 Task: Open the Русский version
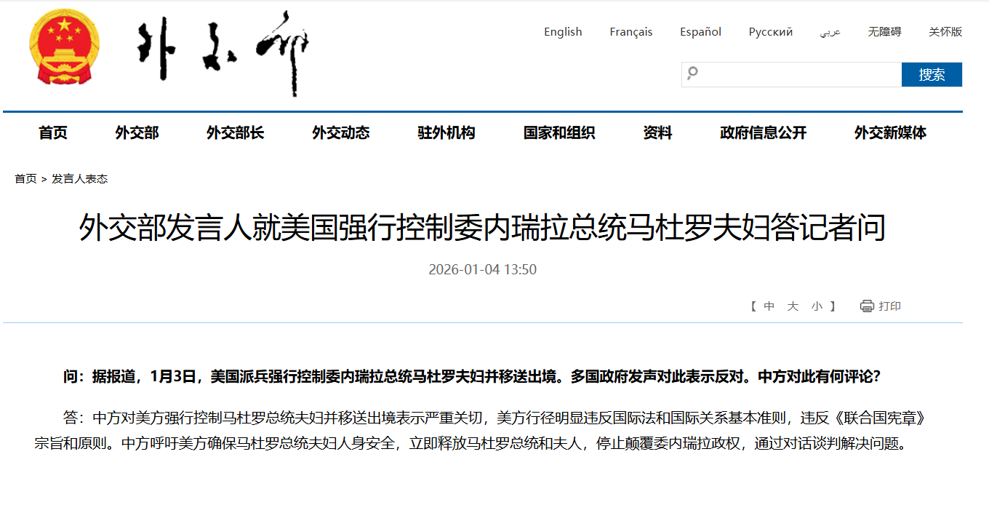(x=770, y=32)
